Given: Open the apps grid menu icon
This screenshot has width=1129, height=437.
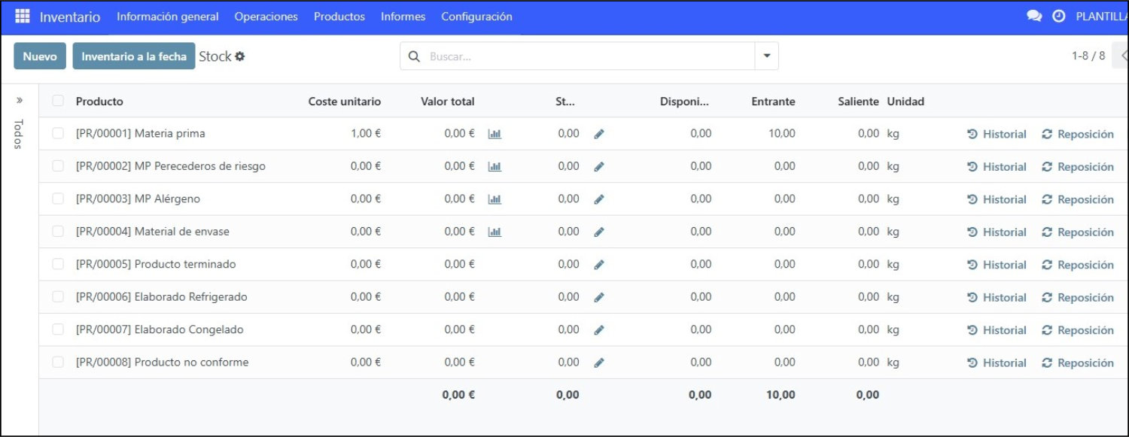Looking at the screenshot, I should pos(23,16).
